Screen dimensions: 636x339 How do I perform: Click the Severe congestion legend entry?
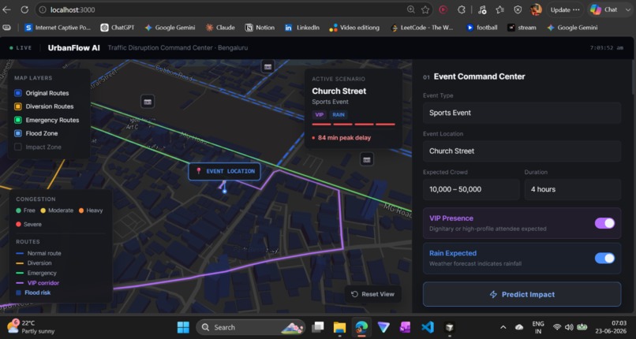pyautogui.click(x=28, y=224)
